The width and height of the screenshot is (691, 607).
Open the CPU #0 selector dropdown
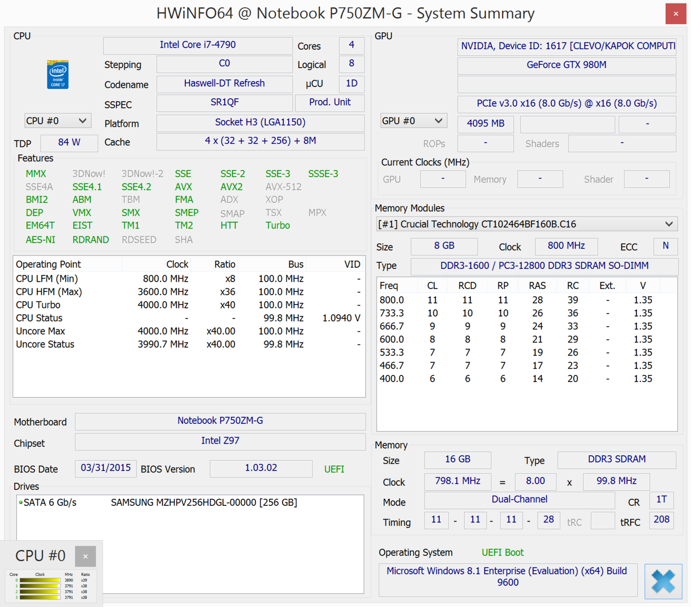click(x=57, y=121)
